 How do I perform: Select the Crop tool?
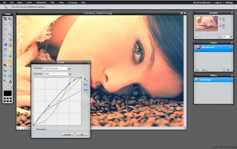click(x=5, y=19)
